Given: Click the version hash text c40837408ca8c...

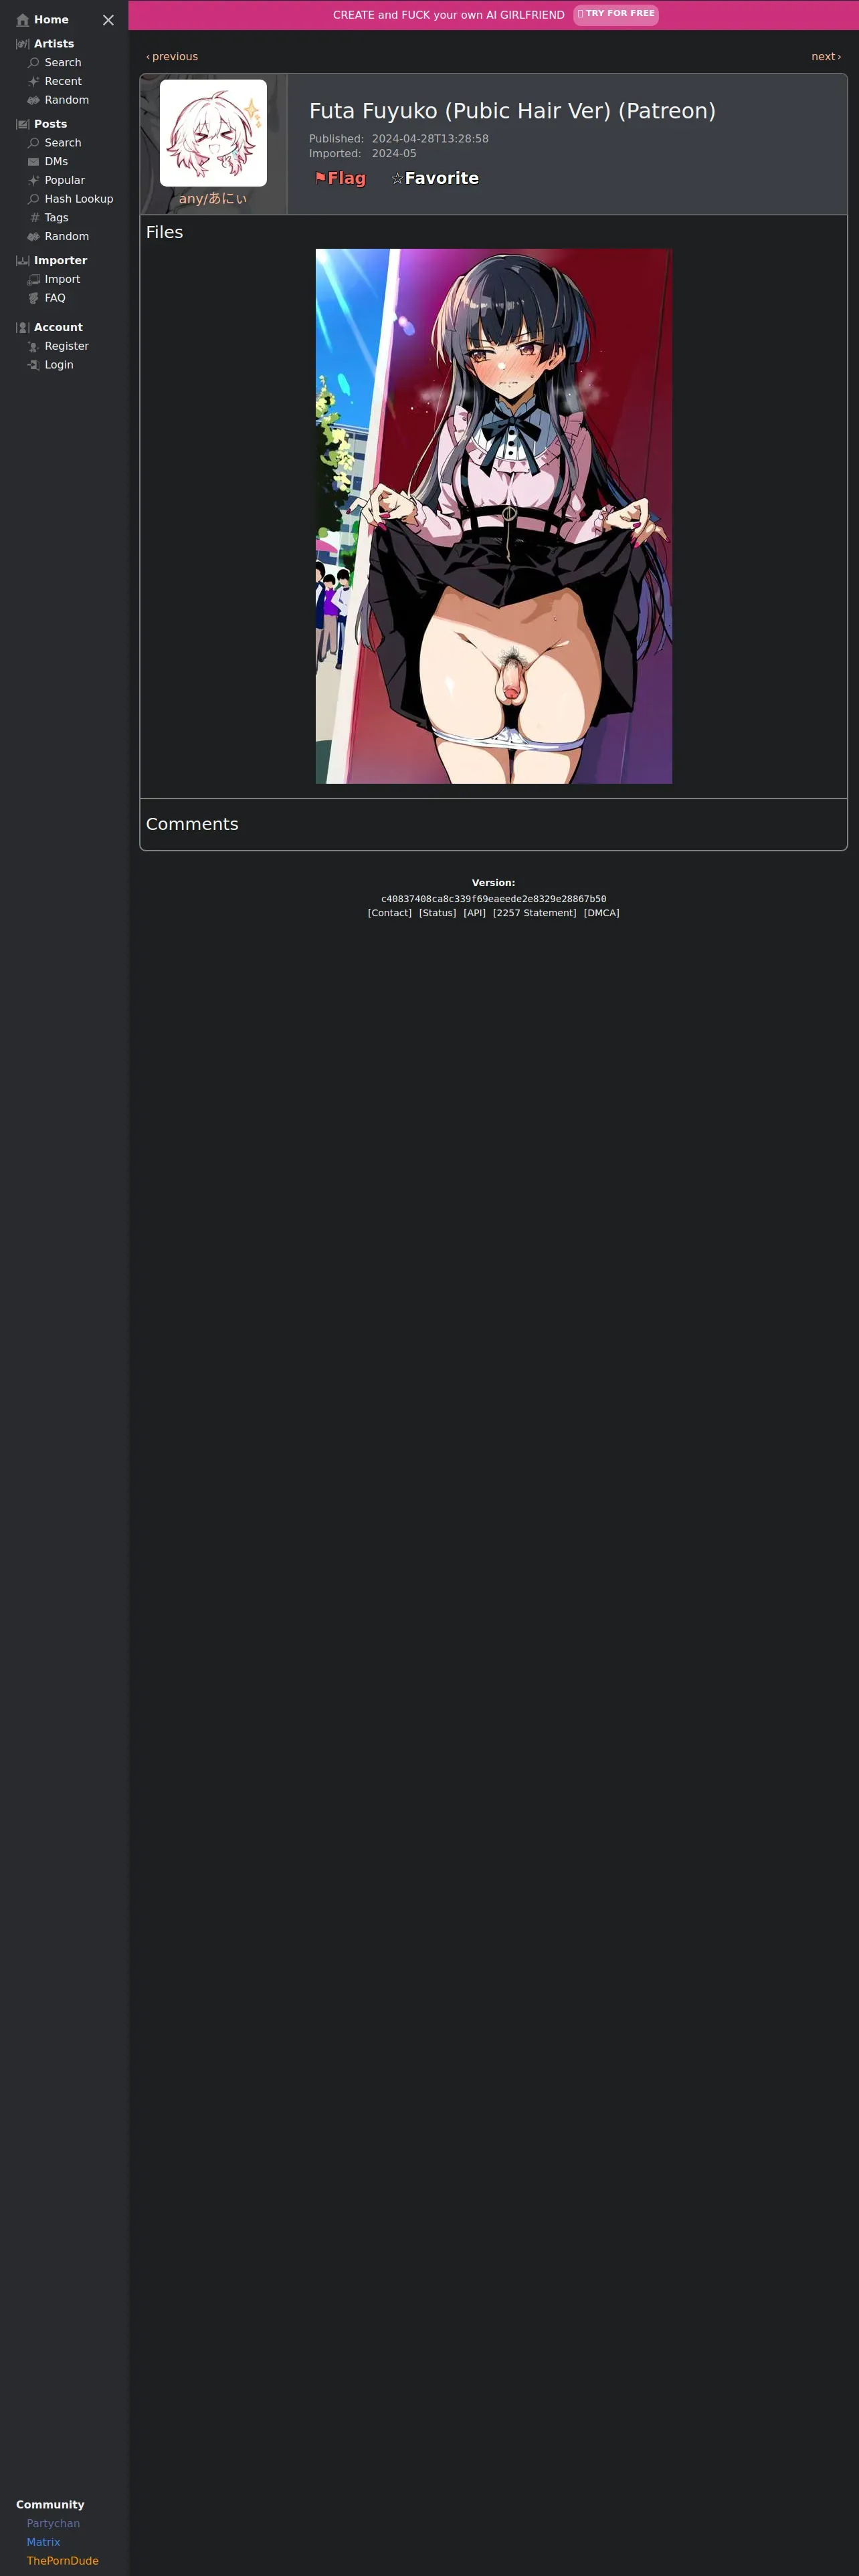Looking at the screenshot, I should [493, 899].
